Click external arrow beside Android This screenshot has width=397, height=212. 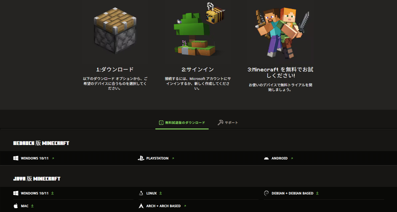(292, 158)
